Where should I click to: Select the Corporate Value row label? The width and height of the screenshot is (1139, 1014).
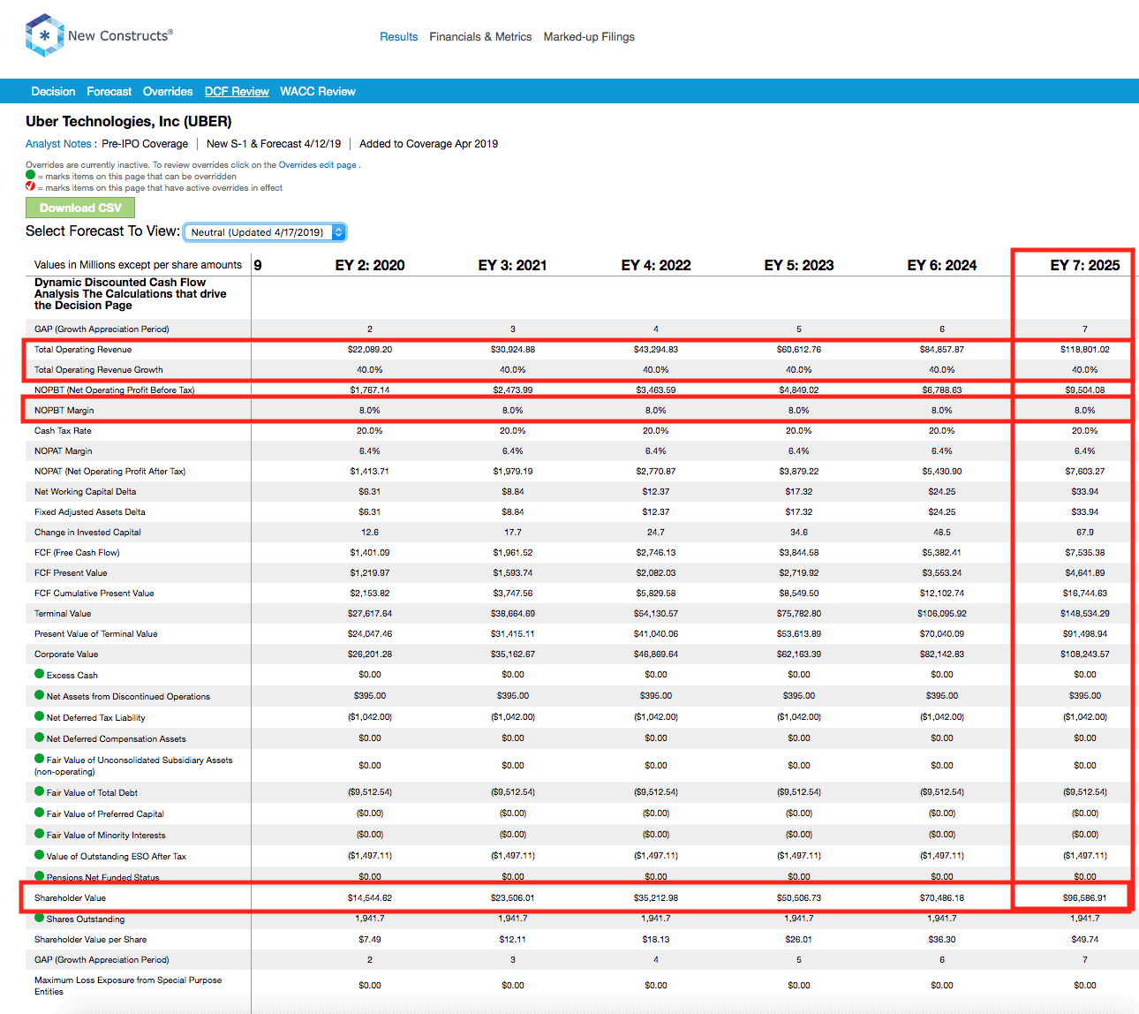tap(66, 655)
